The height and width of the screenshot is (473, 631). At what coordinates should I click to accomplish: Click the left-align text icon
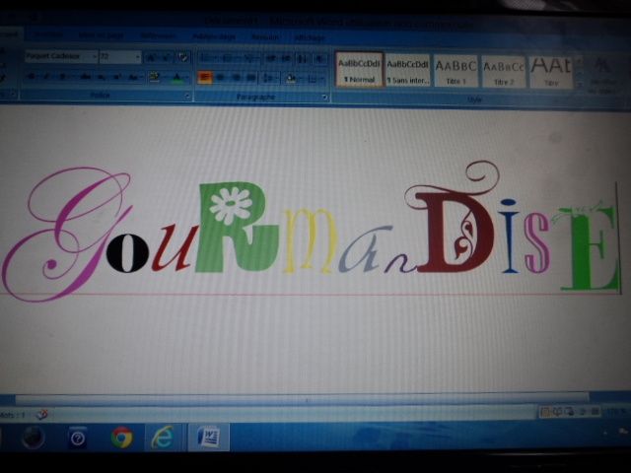point(205,78)
